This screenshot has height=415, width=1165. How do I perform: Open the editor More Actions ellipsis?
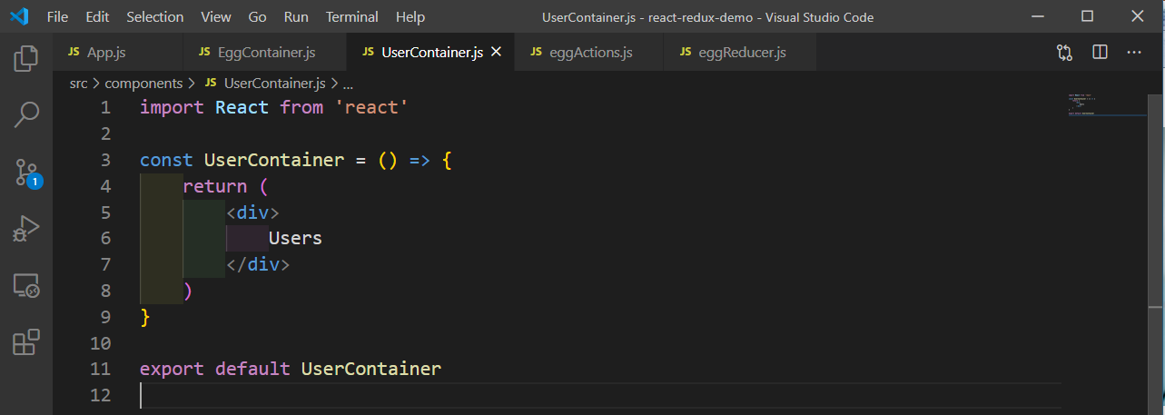point(1133,53)
